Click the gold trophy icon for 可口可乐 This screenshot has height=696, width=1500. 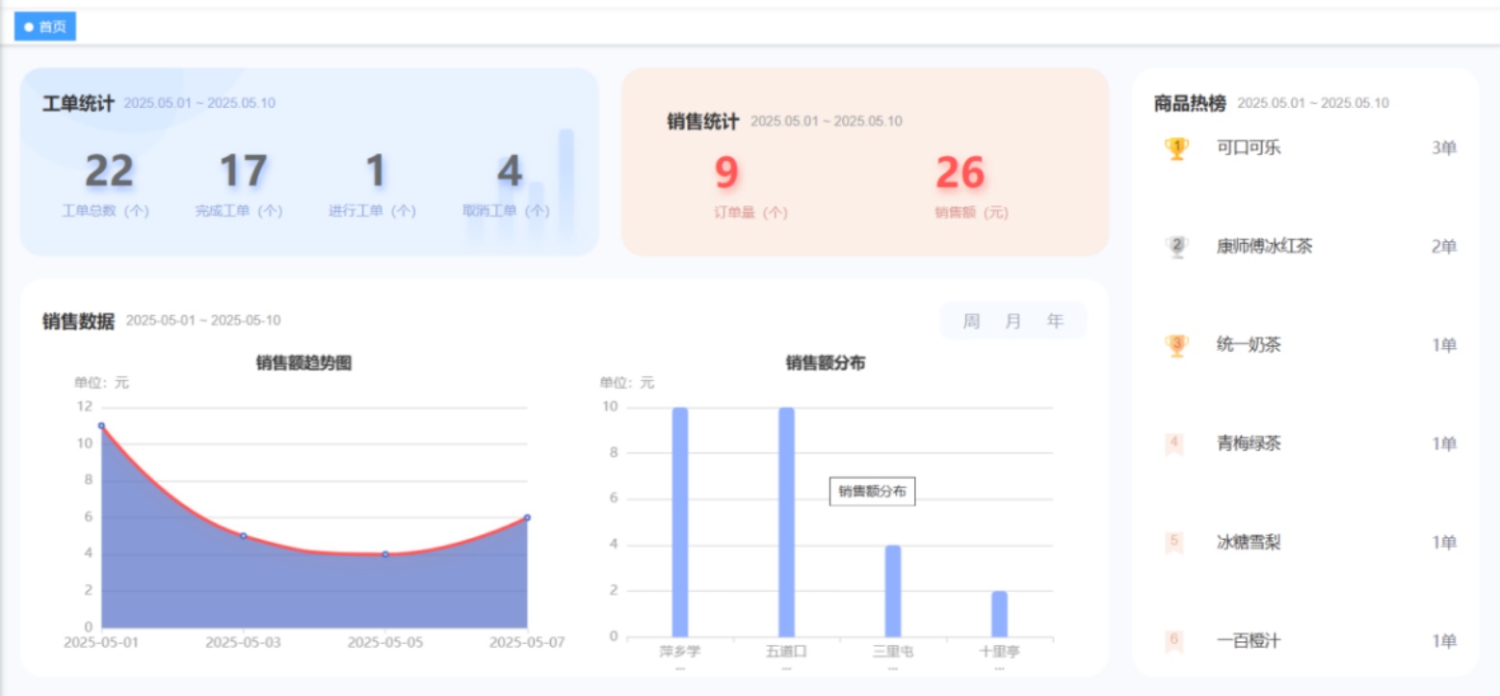pos(1175,148)
